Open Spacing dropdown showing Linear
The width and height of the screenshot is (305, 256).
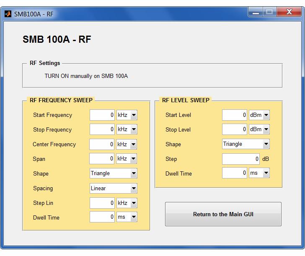point(114,188)
